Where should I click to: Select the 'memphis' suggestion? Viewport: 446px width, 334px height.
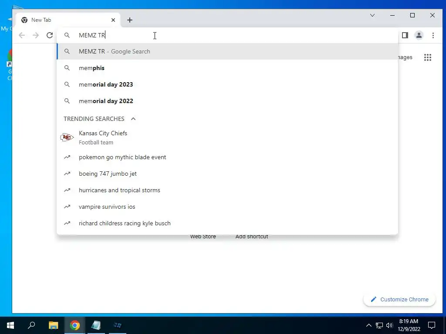point(227,68)
